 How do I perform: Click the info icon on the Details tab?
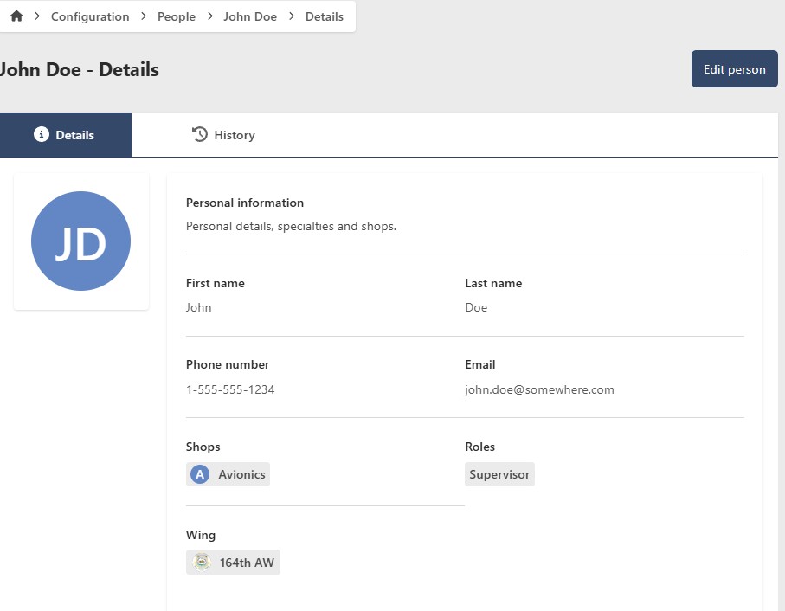pyautogui.click(x=41, y=134)
